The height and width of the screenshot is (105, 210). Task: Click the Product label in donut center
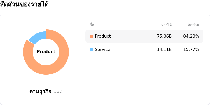tap(46, 51)
